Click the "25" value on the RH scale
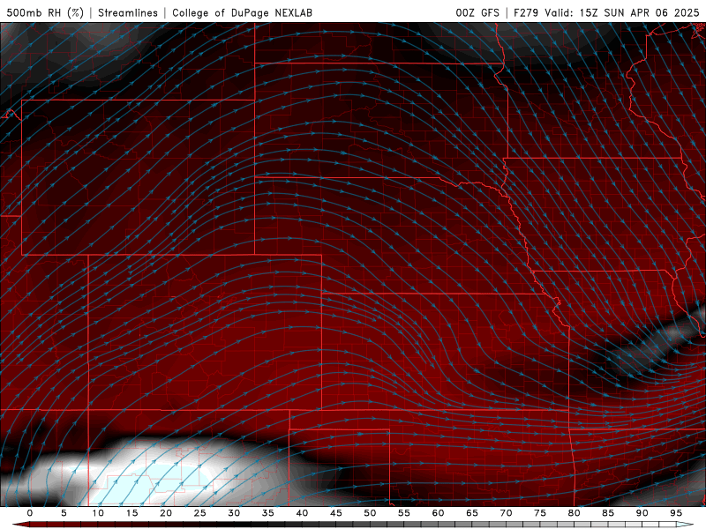Viewport: 706px width, 529px height. (199, 513)
